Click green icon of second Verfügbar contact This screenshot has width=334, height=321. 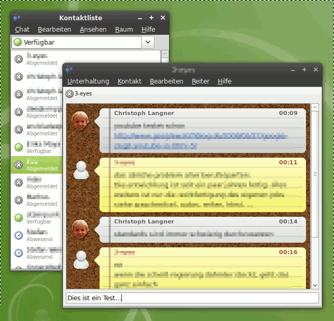(x=19, y=218)
